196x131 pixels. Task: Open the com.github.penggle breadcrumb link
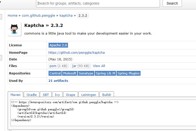pos(38,16)
